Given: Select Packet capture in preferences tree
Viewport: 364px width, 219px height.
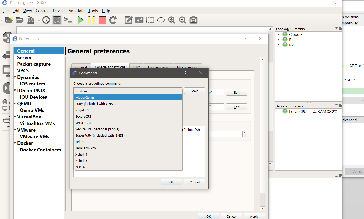Looking at the screenshot, I should pos(34,64).
